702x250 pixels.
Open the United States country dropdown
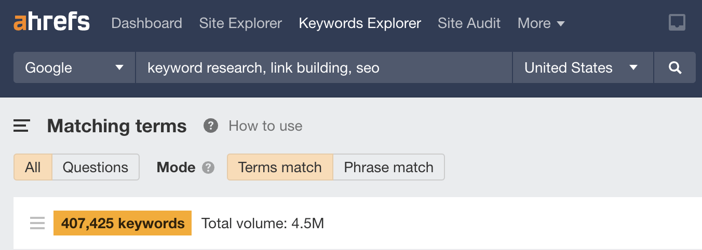tap(583, 67)
